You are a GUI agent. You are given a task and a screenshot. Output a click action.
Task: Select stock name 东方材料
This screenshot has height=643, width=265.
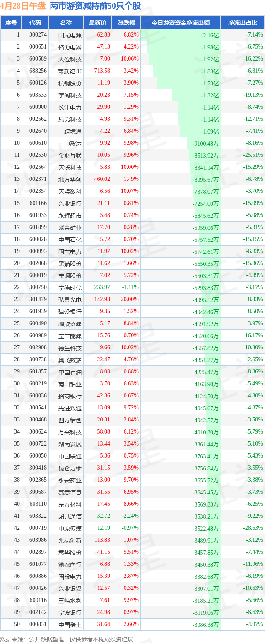(x=70, y=504)
